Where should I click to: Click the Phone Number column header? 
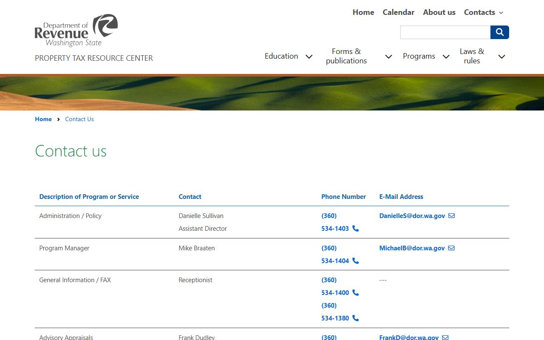343,197
